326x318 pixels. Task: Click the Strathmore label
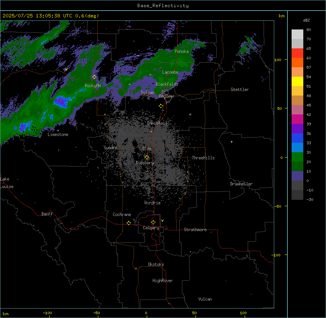coord(195,230)
